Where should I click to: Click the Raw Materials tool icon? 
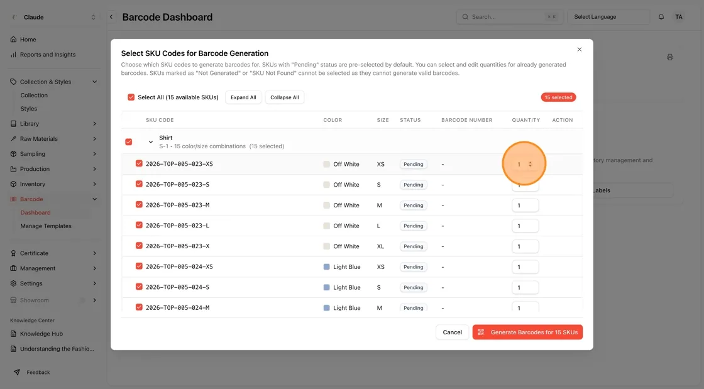point(13,139)
